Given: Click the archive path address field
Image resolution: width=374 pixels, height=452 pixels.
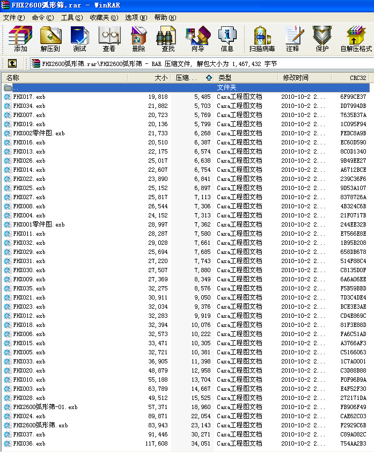Looking at the screenshot, I should click(x=202, y=64).
